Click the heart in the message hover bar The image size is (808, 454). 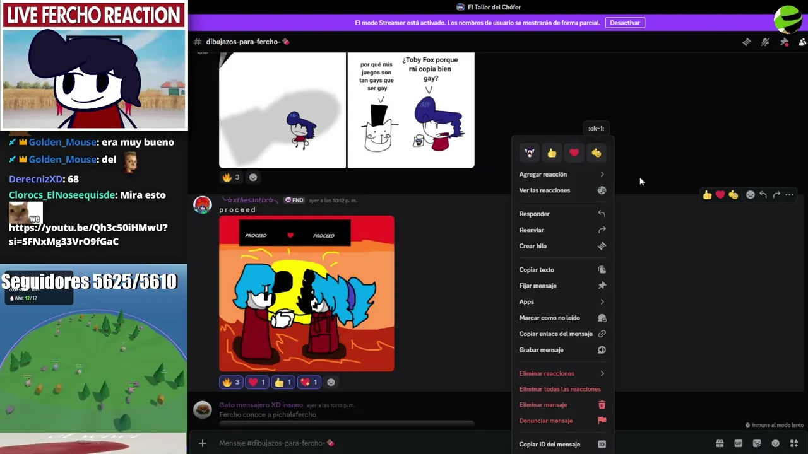720,195
